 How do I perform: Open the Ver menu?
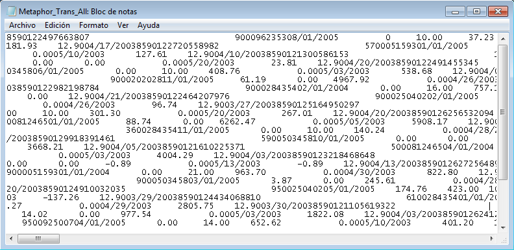click(123, 25)
